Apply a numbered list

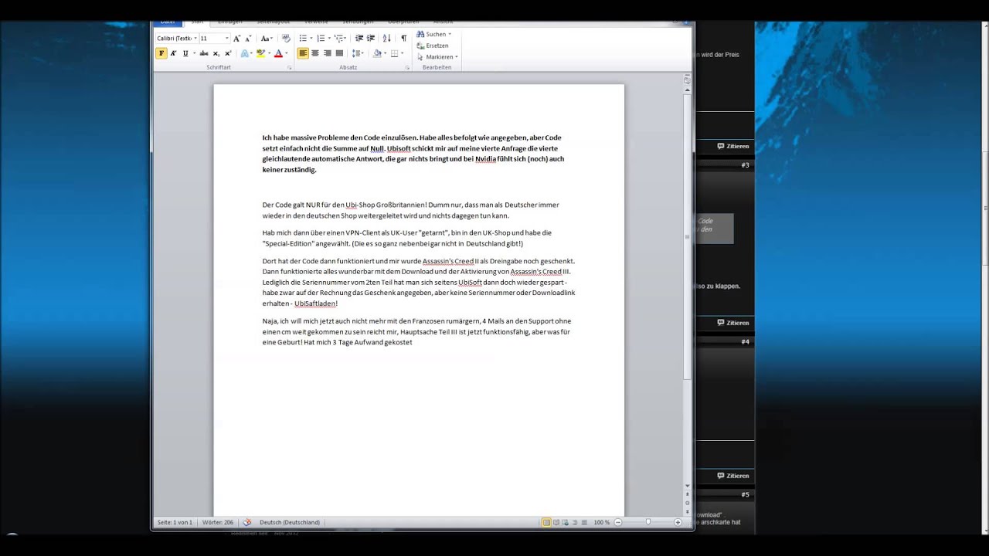tap(321, 38)
